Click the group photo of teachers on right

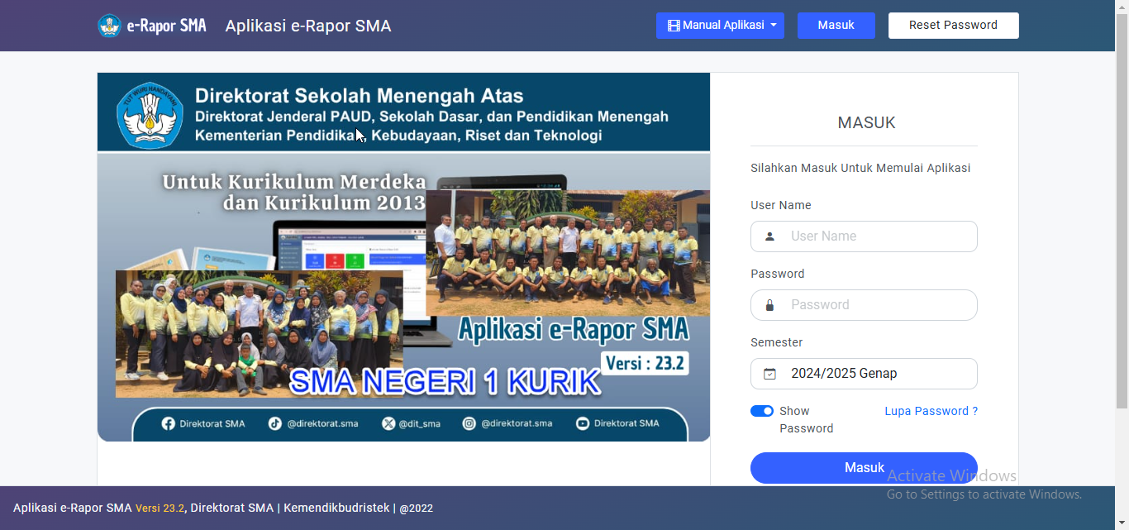click(x=568, y=253)
